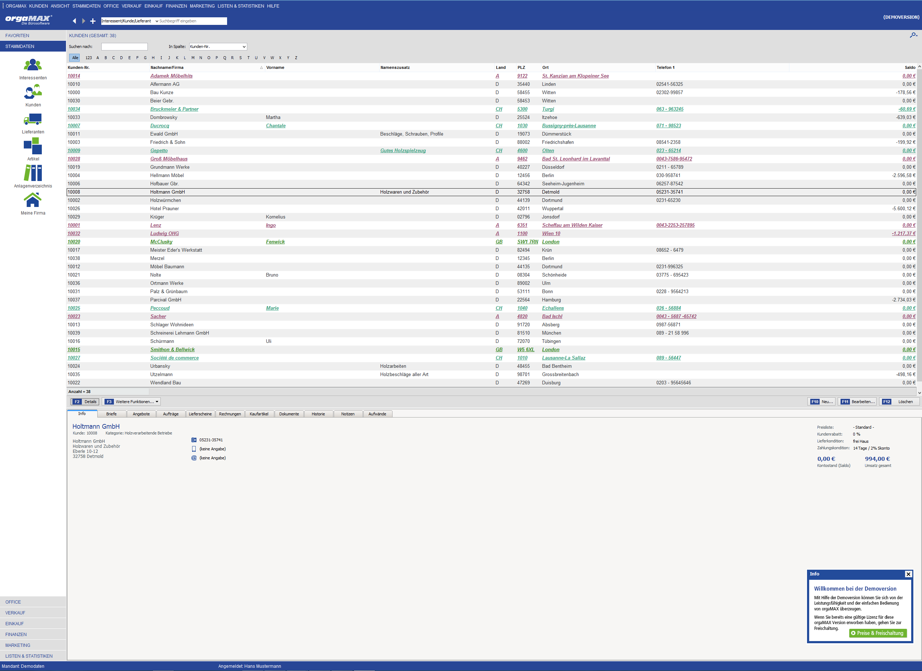Open the Interessenten section icon
Screen dimensions: 922x671
33,65
